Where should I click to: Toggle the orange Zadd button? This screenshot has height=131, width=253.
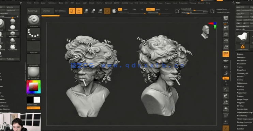[x=150, y=10]
